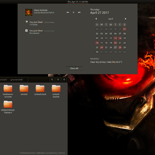Image resolution: width=155 pixels, height=155 pixels.
Task: Select April 20 in the calendar
Action: tap(115, 43)
